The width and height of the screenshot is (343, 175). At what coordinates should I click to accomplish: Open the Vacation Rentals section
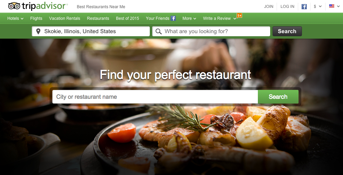click(65, 18)
